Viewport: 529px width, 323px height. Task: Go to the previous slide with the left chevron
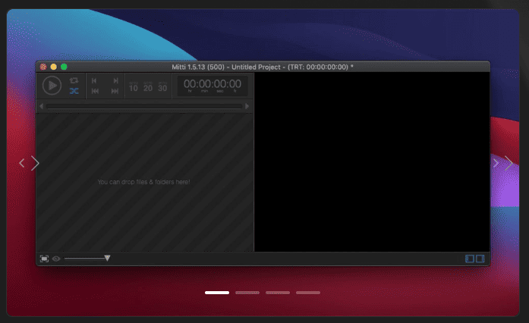22,163
